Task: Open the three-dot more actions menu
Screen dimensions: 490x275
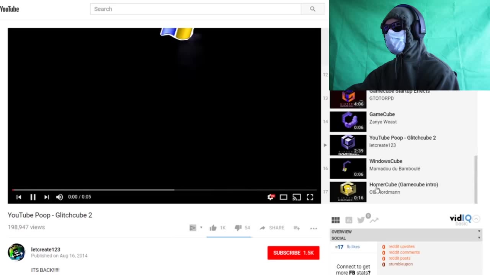Action: pyautogui.click(x=314, y=228)
